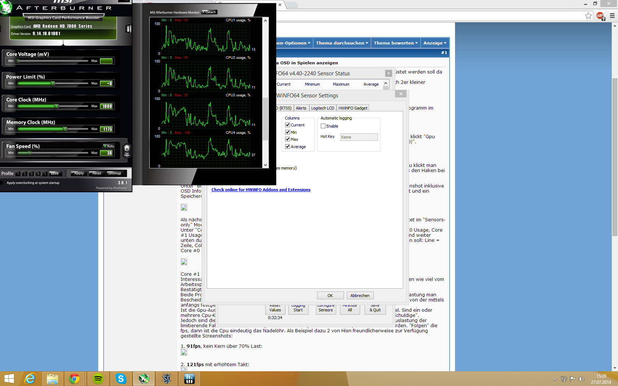Click the Configure Sensors button

[x=326, y=309]
